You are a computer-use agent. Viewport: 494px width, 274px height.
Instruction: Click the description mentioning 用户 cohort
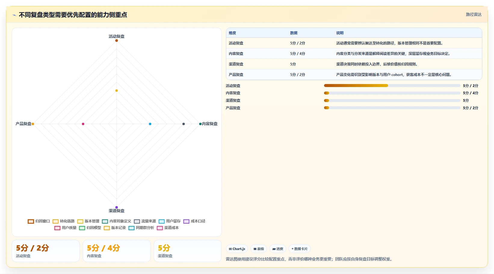click(x=394, y=75)
